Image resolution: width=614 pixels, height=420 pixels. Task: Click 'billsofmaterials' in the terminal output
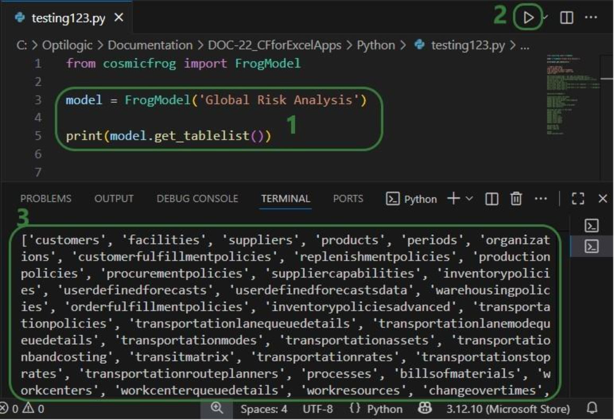[457, 374]
